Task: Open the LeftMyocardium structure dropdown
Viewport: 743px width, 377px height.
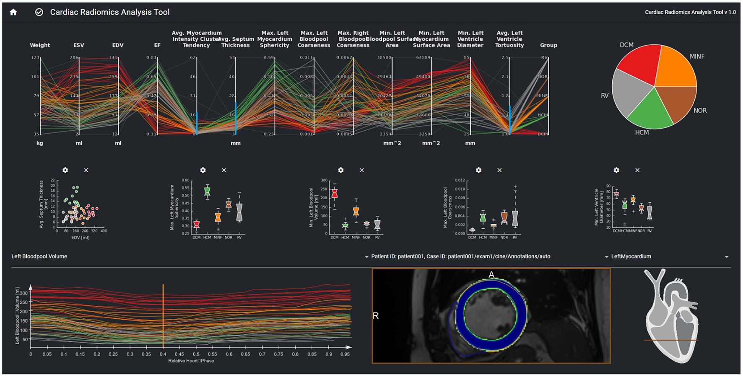Action: pos(726,257)
